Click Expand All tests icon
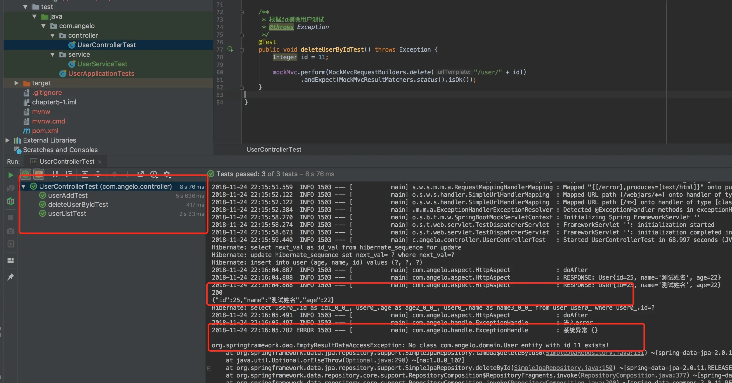 85,174
